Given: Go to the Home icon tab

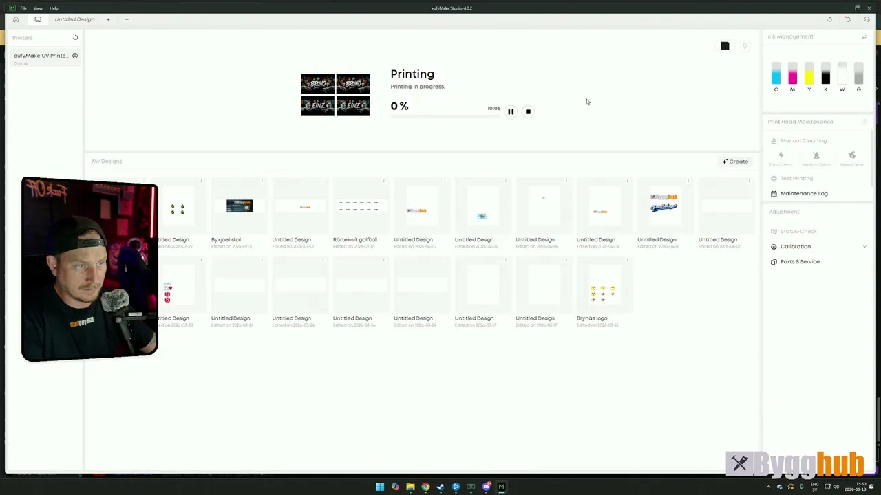Looking at the screenshot, I should click(x=16, y=19).
